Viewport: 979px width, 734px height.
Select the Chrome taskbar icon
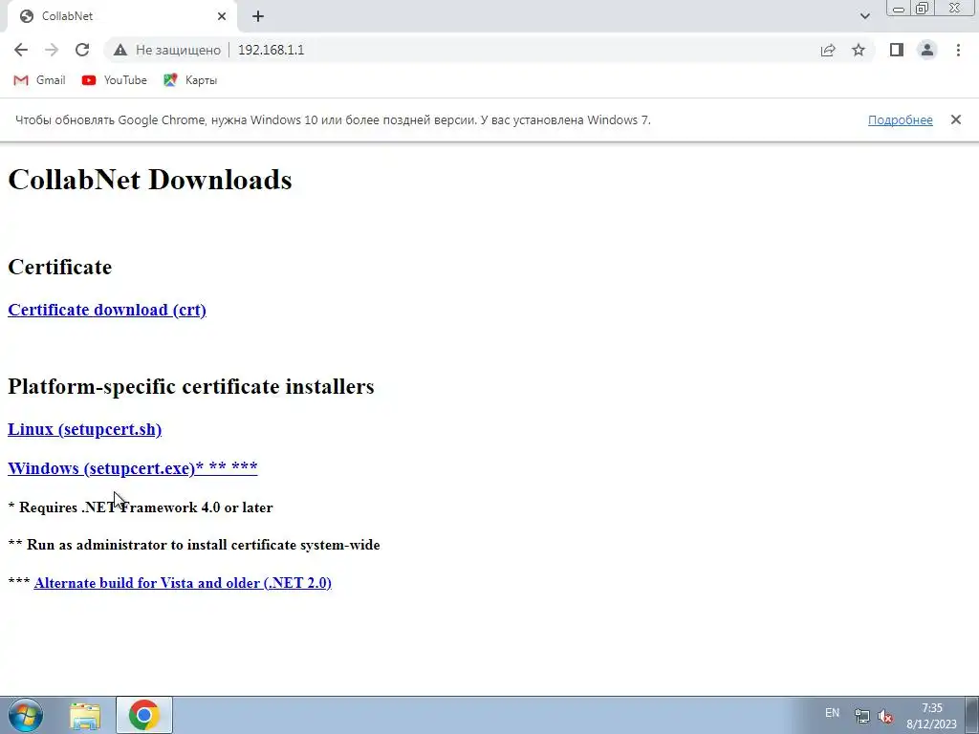click(x=144, y=715)
